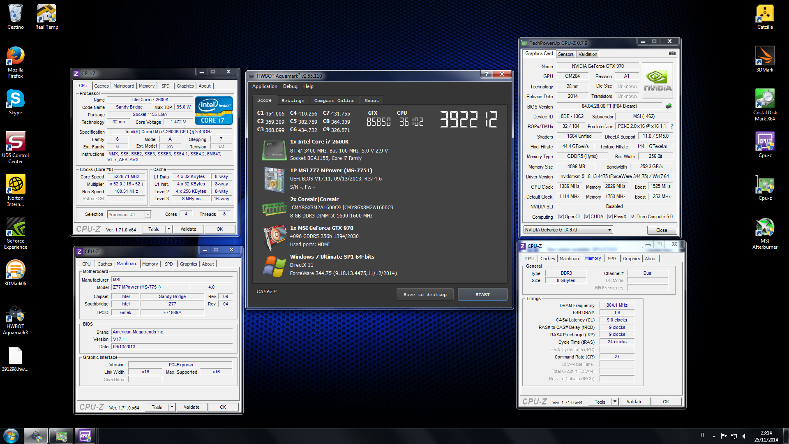
Task: Open Mozilla Firefox desktop icon
Action: point(15,62)
